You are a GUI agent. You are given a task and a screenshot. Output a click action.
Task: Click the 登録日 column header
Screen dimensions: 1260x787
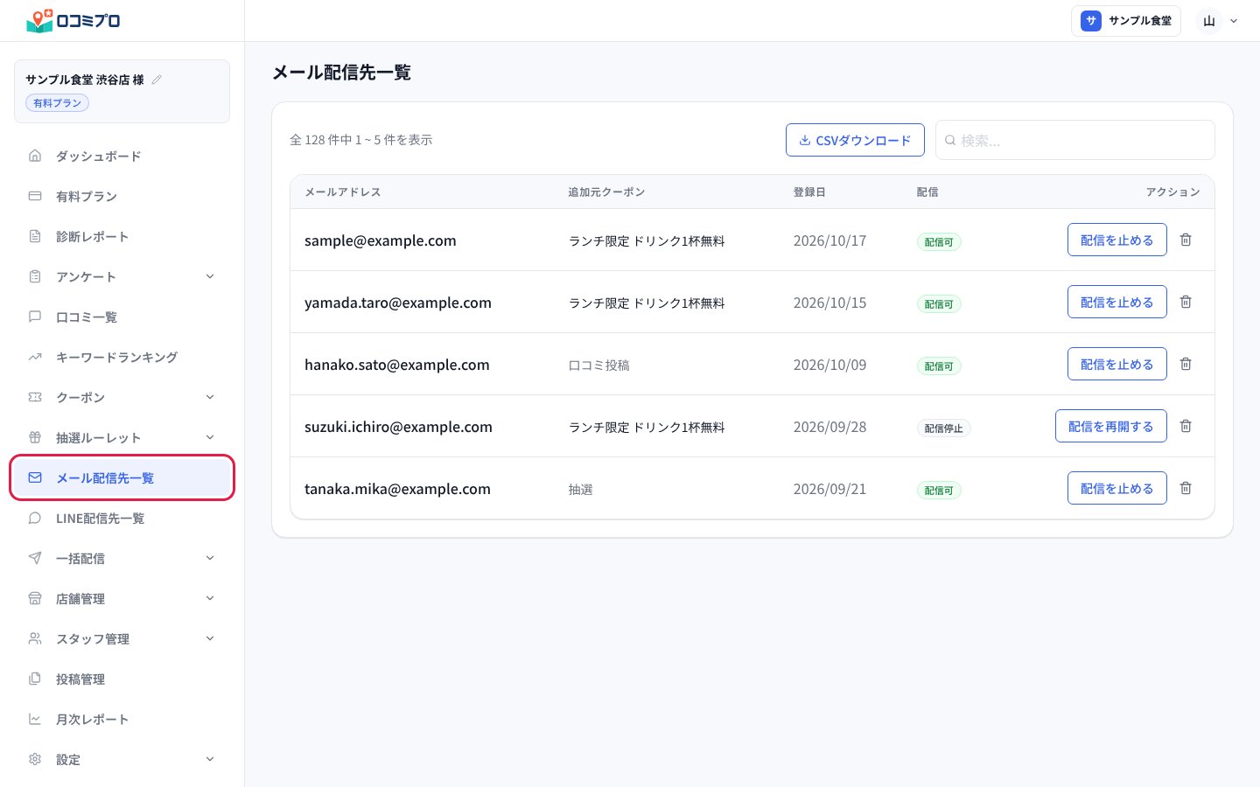(x=809, y=192)
